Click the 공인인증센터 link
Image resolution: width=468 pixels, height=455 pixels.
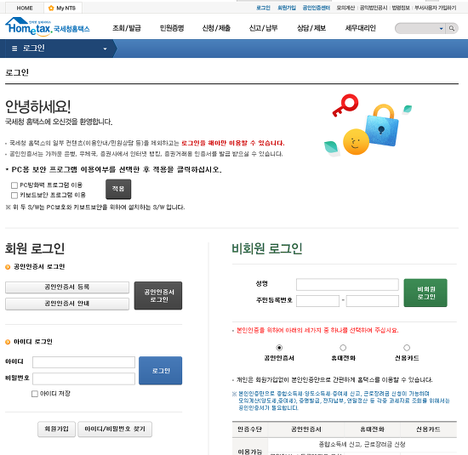[x=317, y=8]
